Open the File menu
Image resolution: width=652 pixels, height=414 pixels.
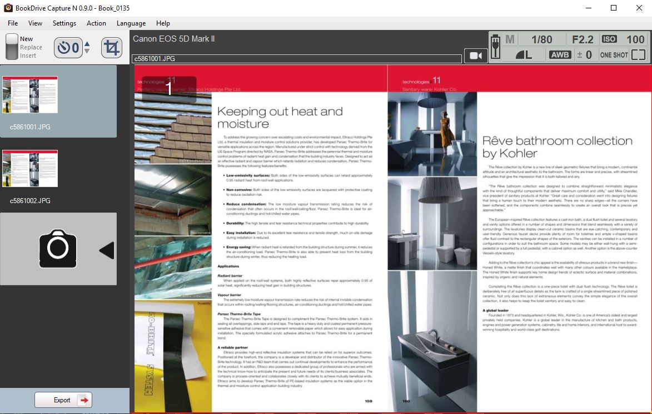pyautogui.click(x=13, y=23)
